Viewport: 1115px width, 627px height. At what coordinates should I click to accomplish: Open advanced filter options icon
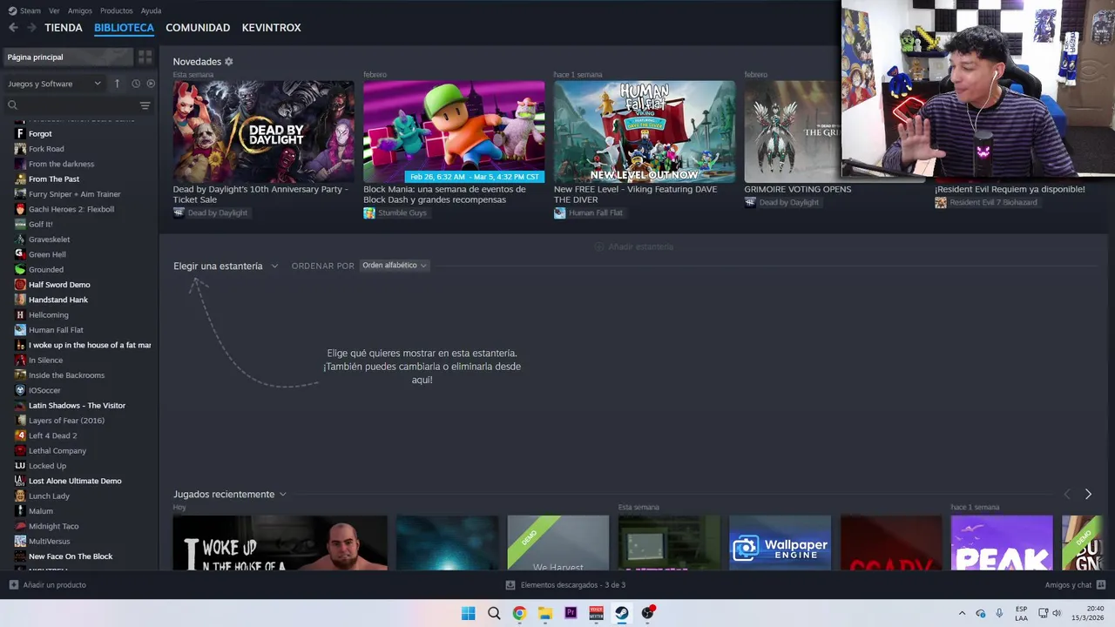[145, 105]
